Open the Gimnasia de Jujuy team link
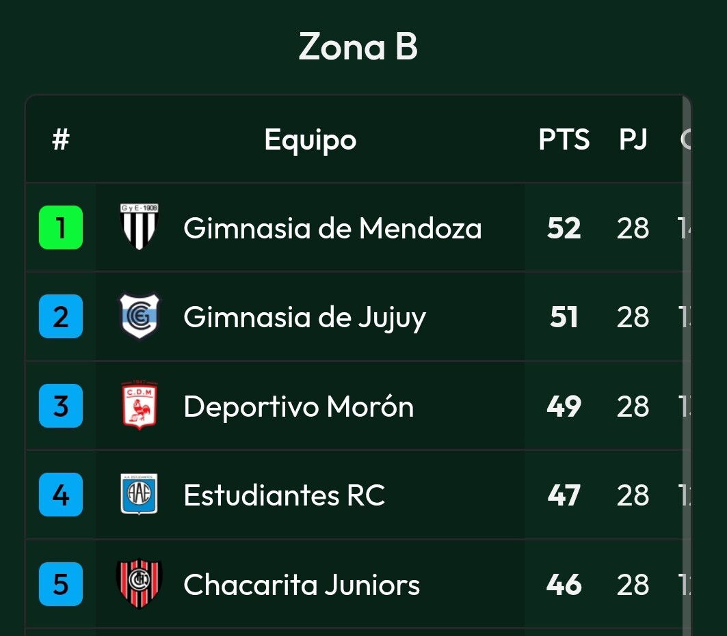The height and width of the screenshot is (636, 727). click(304, 318)
